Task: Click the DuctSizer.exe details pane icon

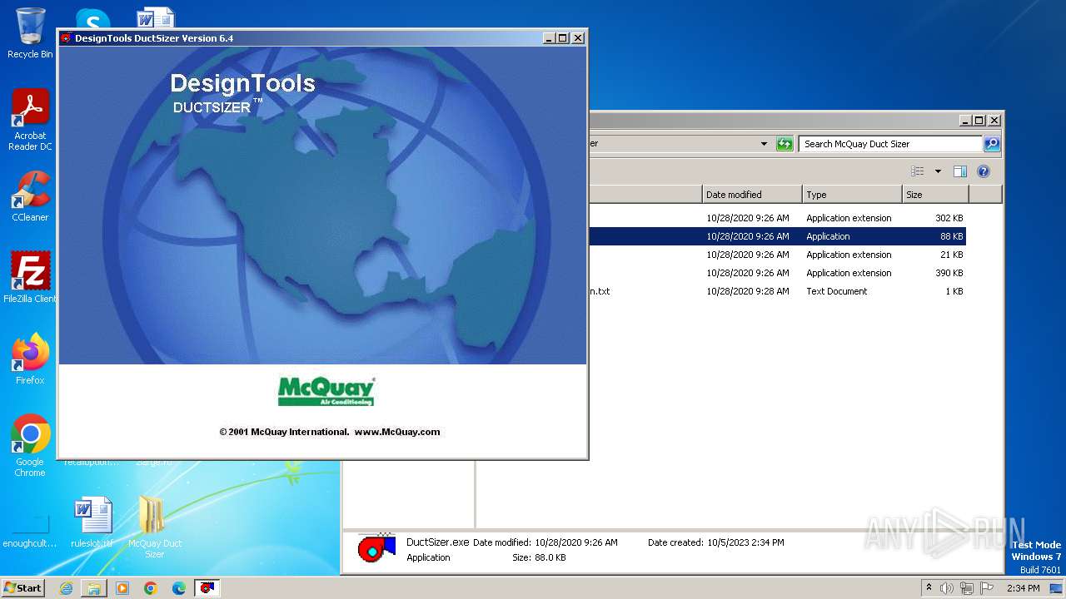Action: (x=376, y=549)
